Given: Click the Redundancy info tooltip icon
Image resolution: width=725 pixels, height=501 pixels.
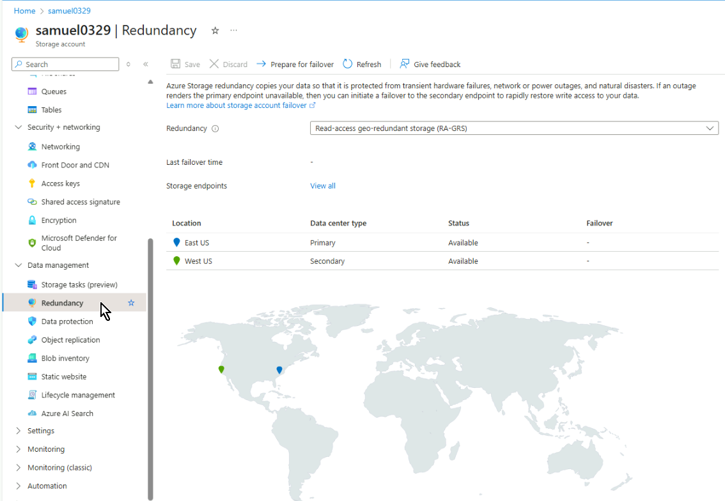Looking at the screenshot, I should pos(215,128).
